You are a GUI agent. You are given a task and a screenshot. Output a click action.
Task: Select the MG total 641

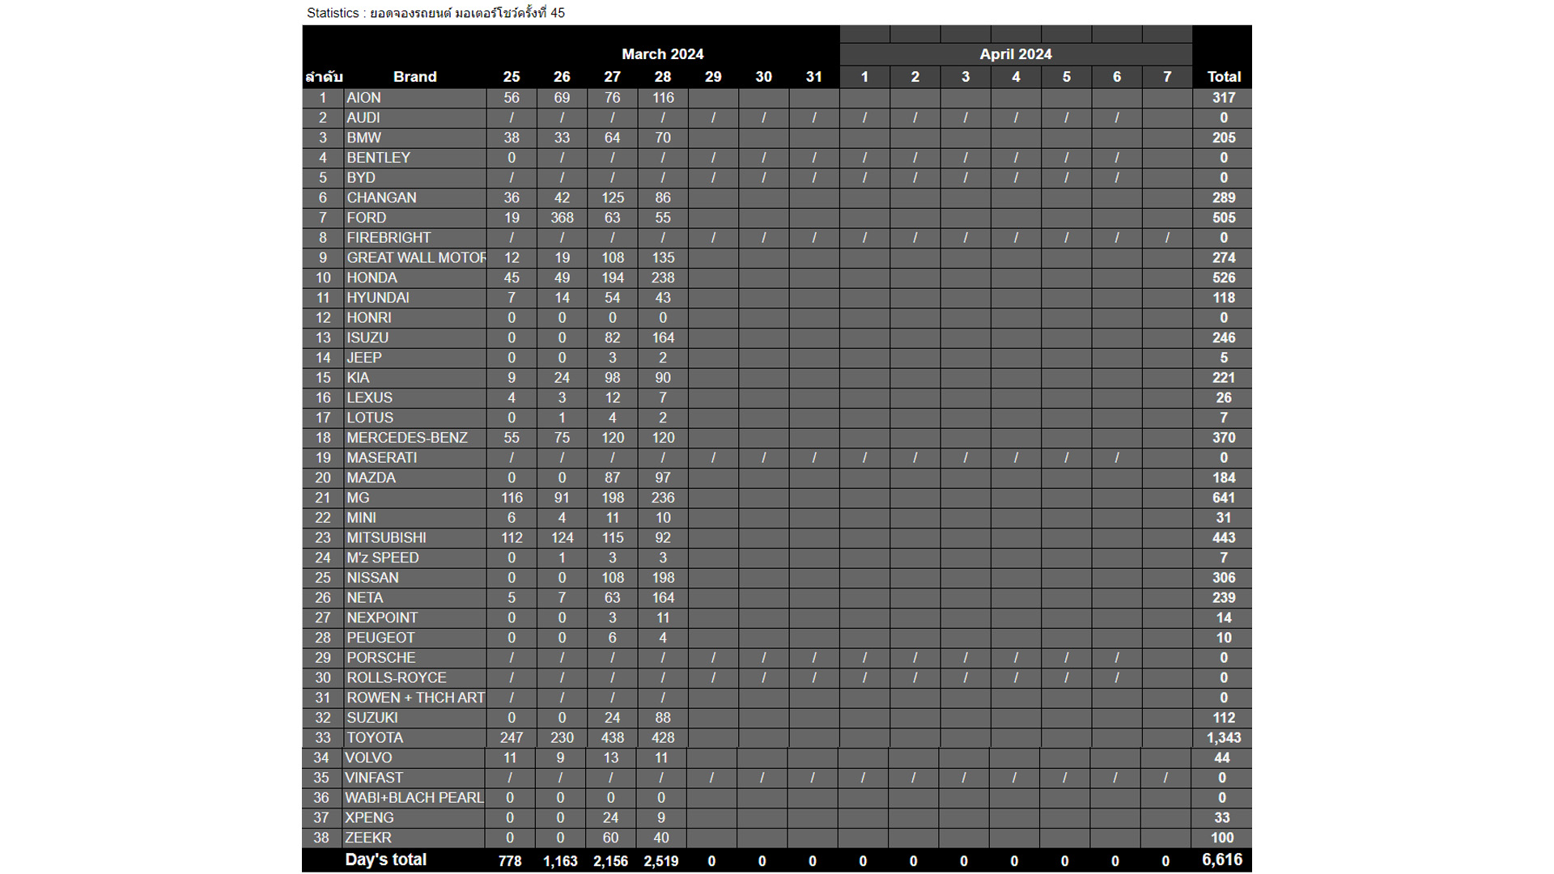1222,498
